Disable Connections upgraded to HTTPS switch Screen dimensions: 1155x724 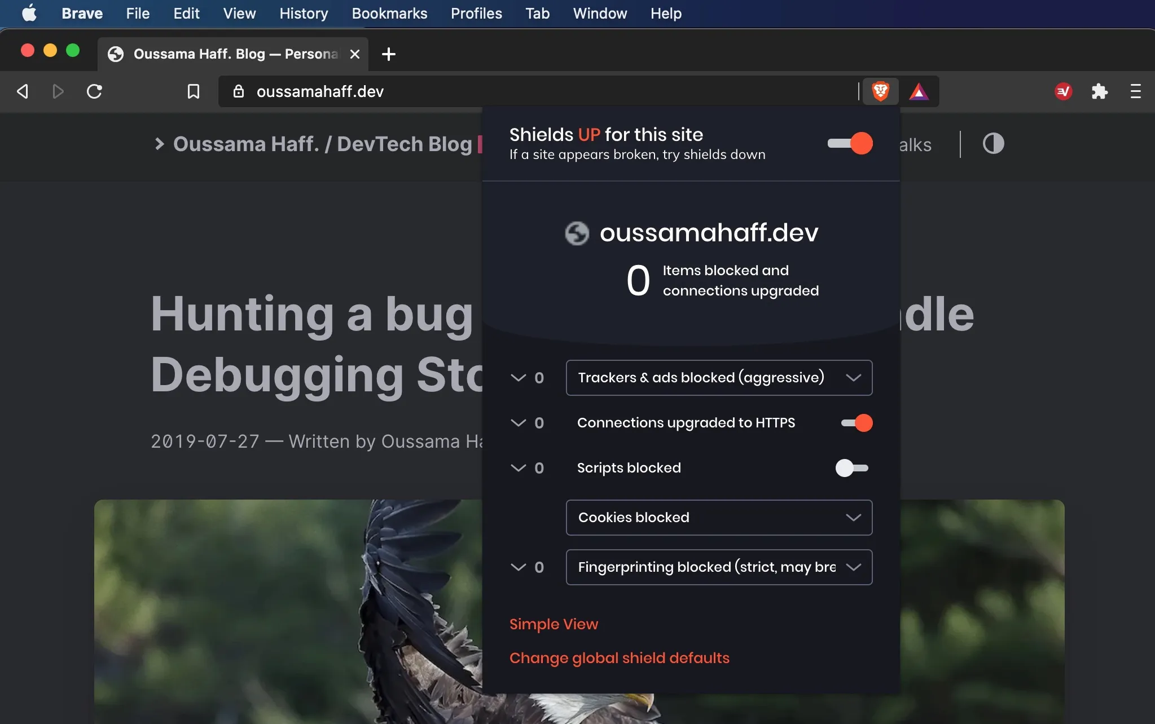pyautogui.click(x=856, y=423)
